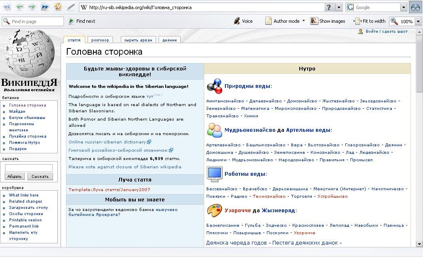
Task: Click the binoculars panel icon
Action: [416, 7]
